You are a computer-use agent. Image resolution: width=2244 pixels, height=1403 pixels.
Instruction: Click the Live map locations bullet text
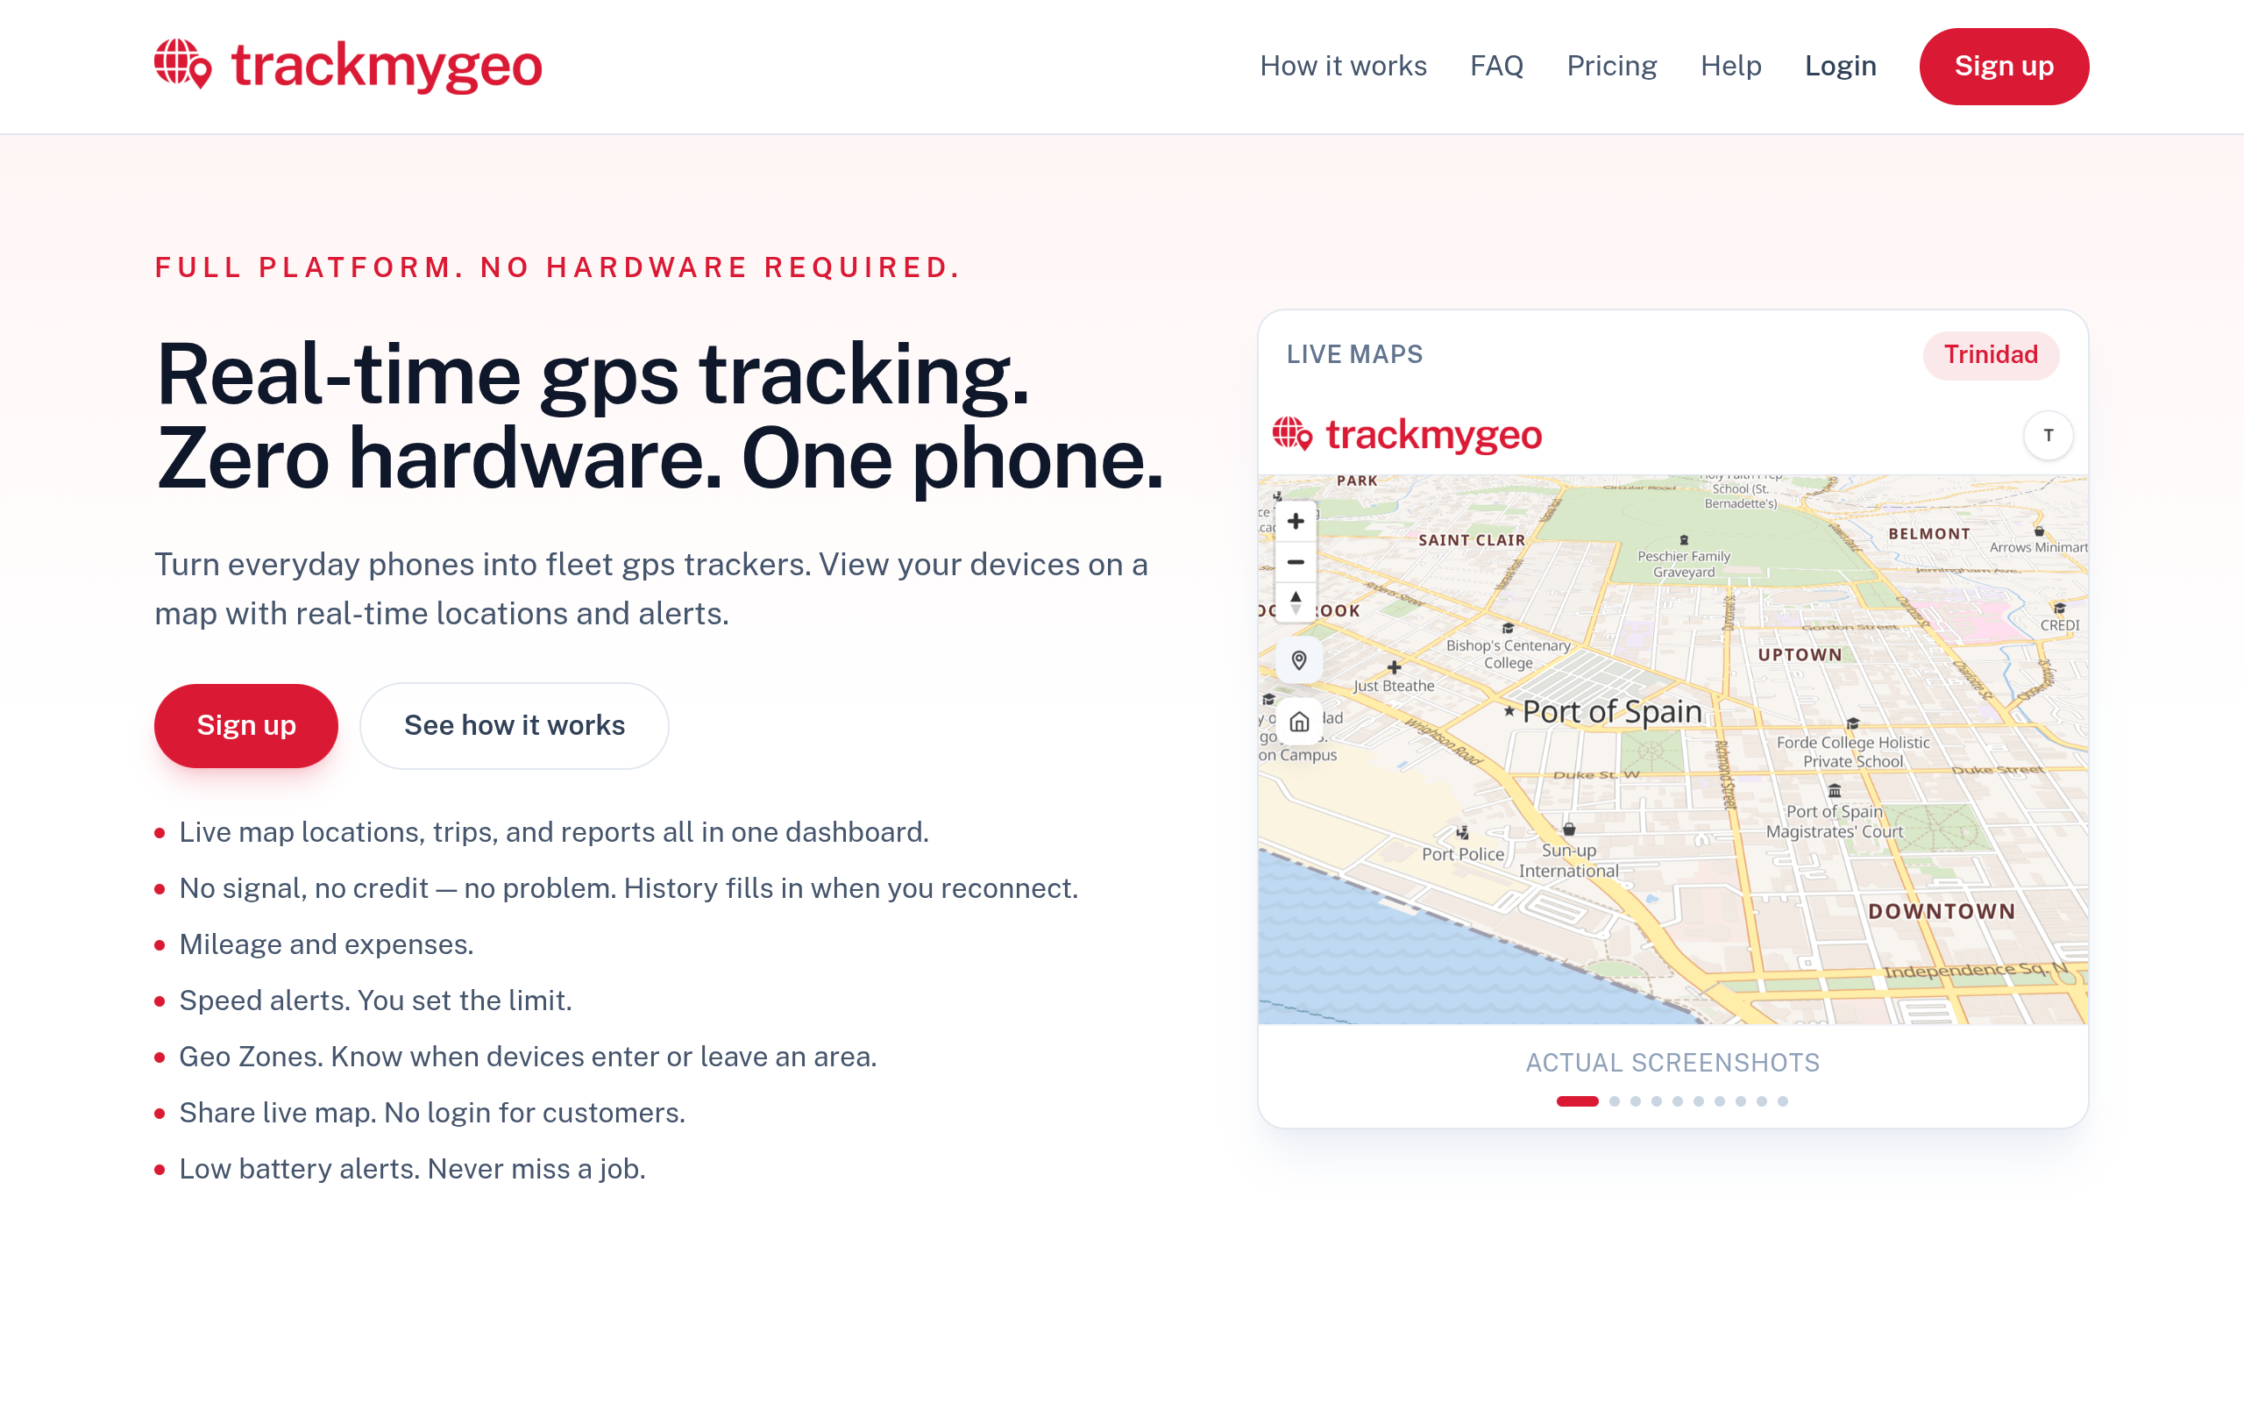[x=554, y=832]
